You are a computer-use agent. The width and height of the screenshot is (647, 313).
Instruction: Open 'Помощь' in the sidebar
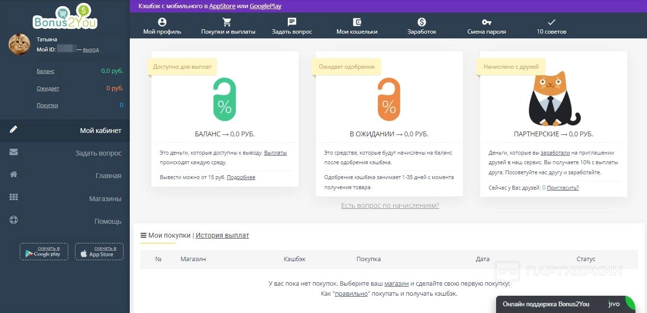pos(108,221)
